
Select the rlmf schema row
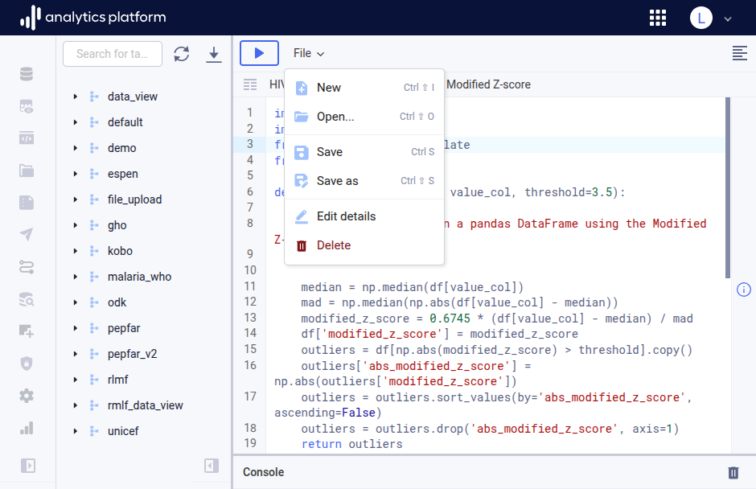[x=145, y=380]
